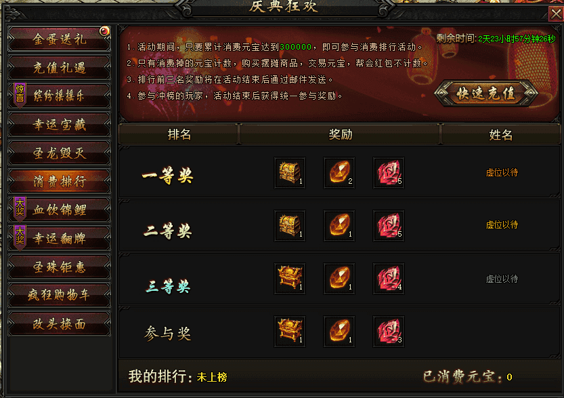
Task: Click the 参与奖 orange gem icon
Action: tap(339, 332)
